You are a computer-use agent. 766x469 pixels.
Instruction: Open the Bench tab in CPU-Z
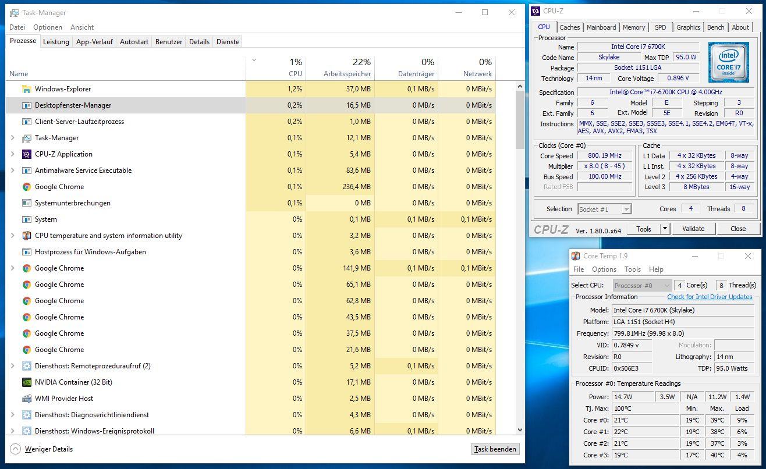click(x=716, y=27)
